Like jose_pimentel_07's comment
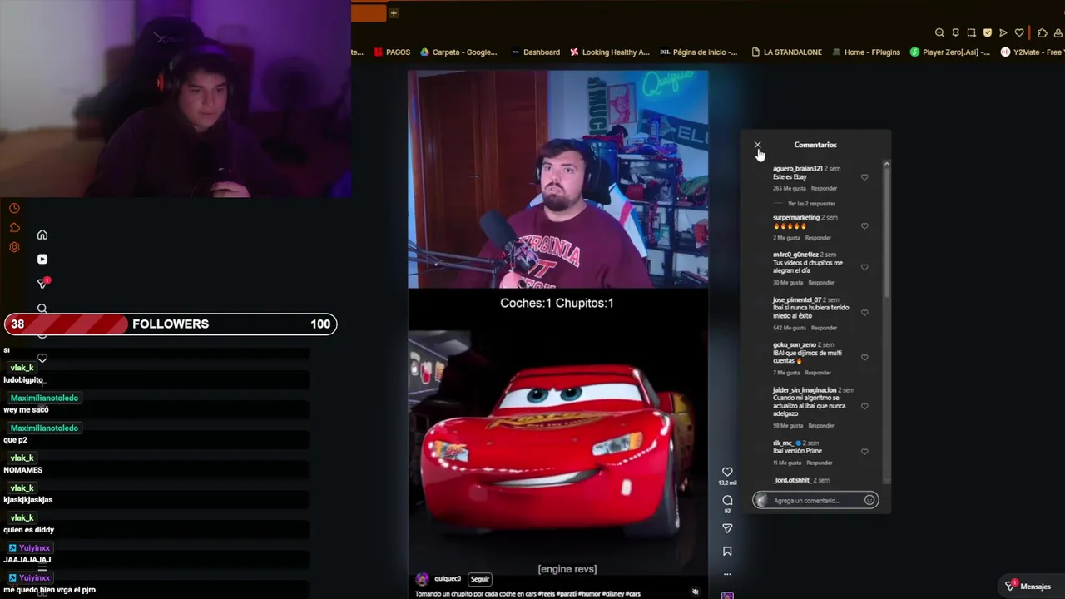 point(864,313)
